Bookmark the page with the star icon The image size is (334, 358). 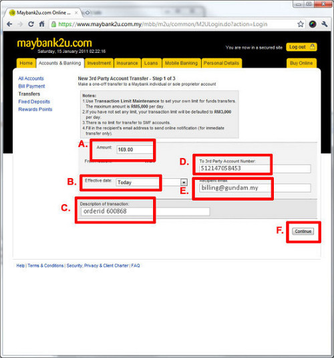[x=301, y=24]
